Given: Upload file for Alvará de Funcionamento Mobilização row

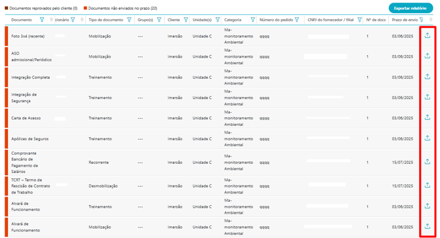Looking at the screenshot, I should (427, 226).
